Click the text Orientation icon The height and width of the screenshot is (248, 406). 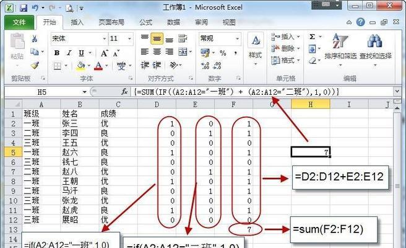pos(173,65)
